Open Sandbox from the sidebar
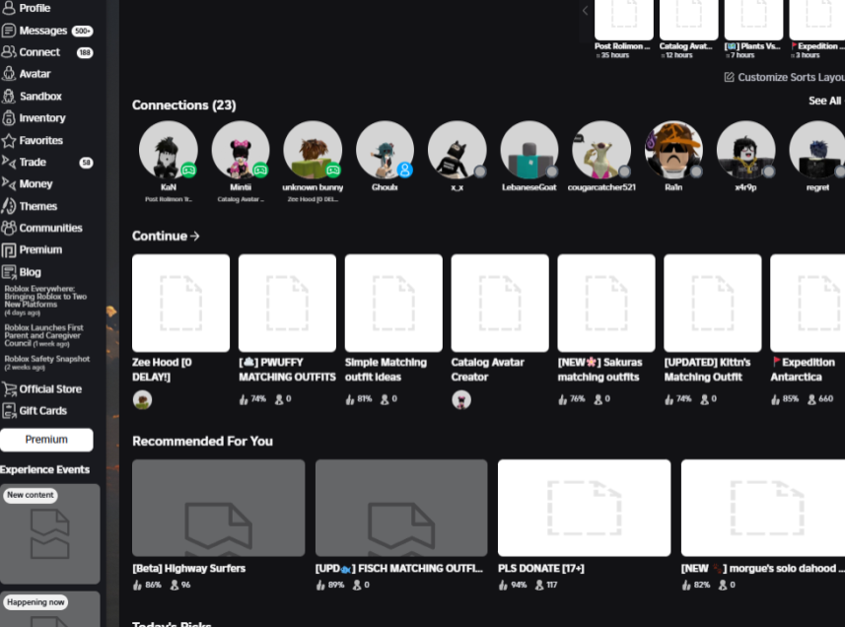Viewport: 845px width, 627px height. tap(32, 96)
